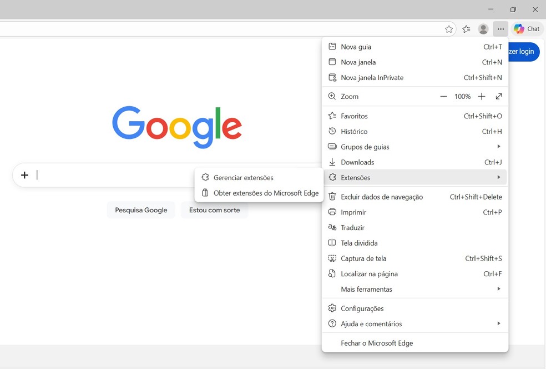Click the Downloads arrow icon
This screenshot has width=546, height=369.
pyautogui.click(x=332, y=162)
